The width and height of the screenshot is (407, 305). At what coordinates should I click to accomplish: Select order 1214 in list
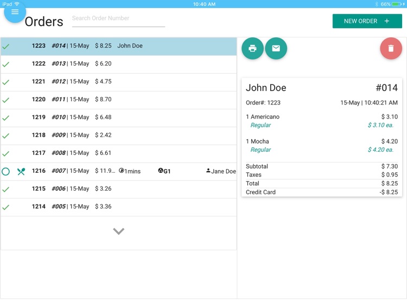coord(119,207)
